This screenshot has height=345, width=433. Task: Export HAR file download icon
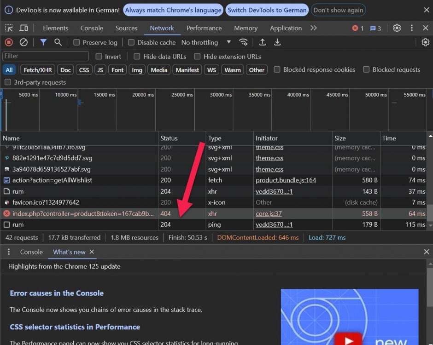277,42
